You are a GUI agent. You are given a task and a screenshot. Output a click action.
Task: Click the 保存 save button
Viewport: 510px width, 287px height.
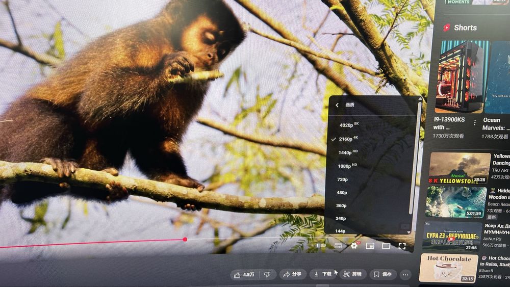(x=383, y=275)
